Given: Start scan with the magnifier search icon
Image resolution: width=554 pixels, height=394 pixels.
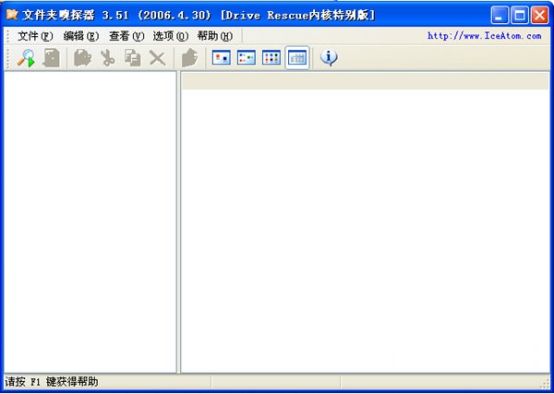Looking at the screenshot, I should pyautogui.click(x=26, y=57).
